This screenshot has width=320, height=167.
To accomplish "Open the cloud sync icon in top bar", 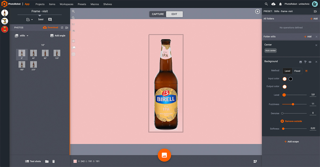I will click(273, 4).
